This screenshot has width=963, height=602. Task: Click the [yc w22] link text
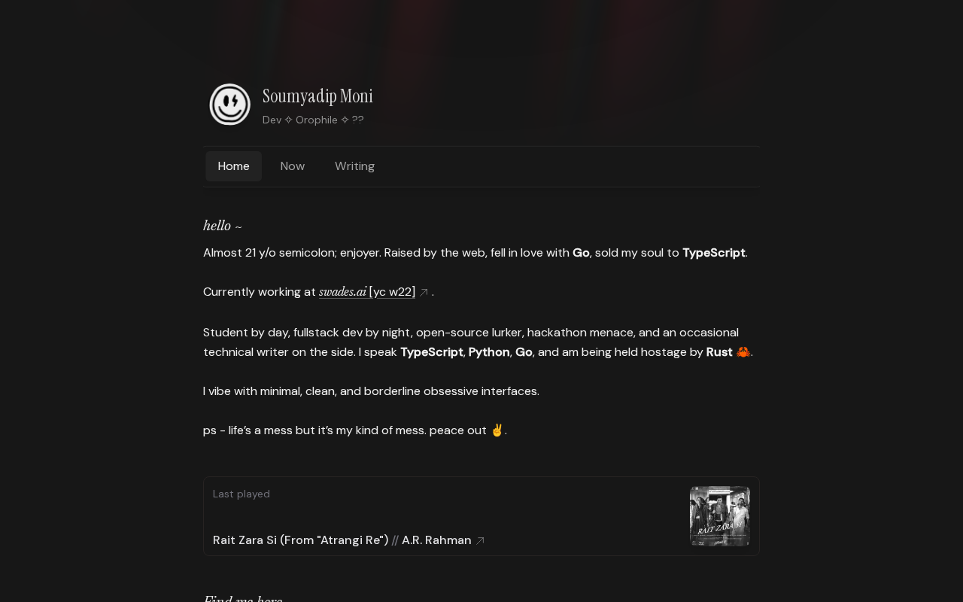point(392,292)
